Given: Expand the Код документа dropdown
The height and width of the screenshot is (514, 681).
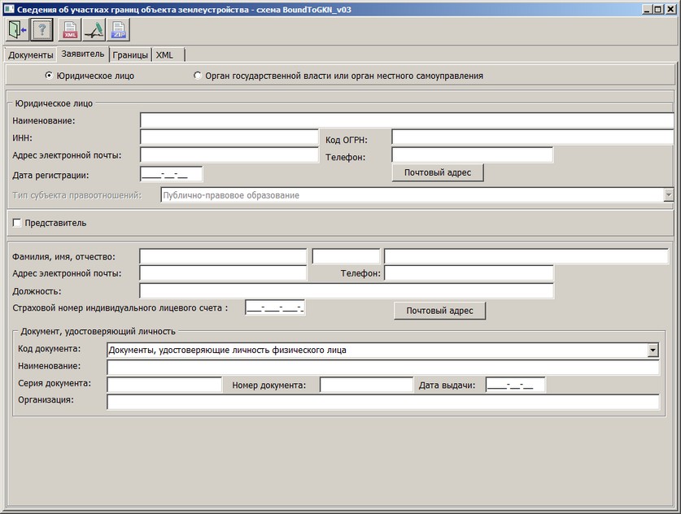Looking at the screenshot, I should 652,351.
